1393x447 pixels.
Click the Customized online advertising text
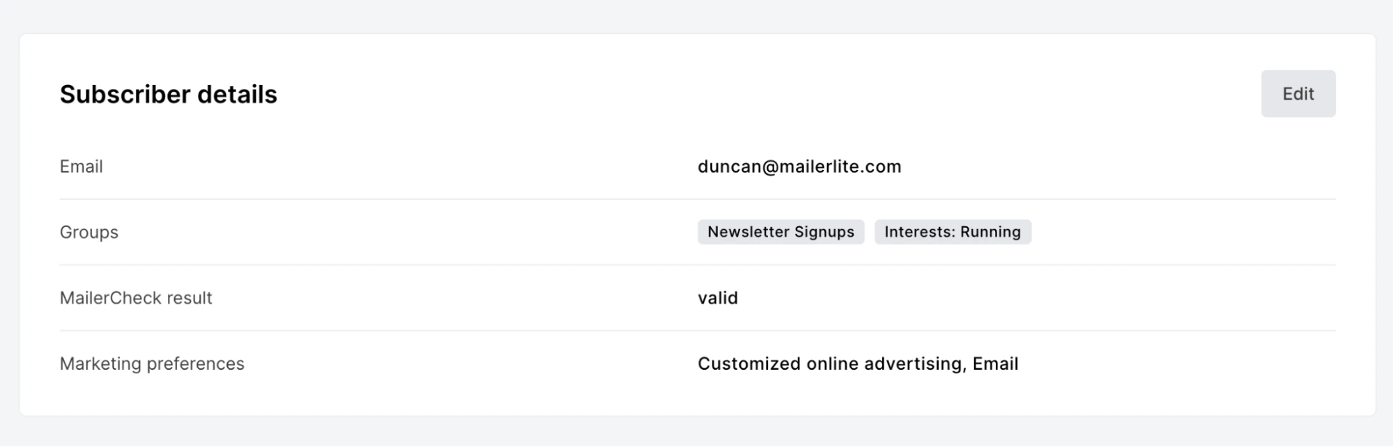(x=829, y=363)
